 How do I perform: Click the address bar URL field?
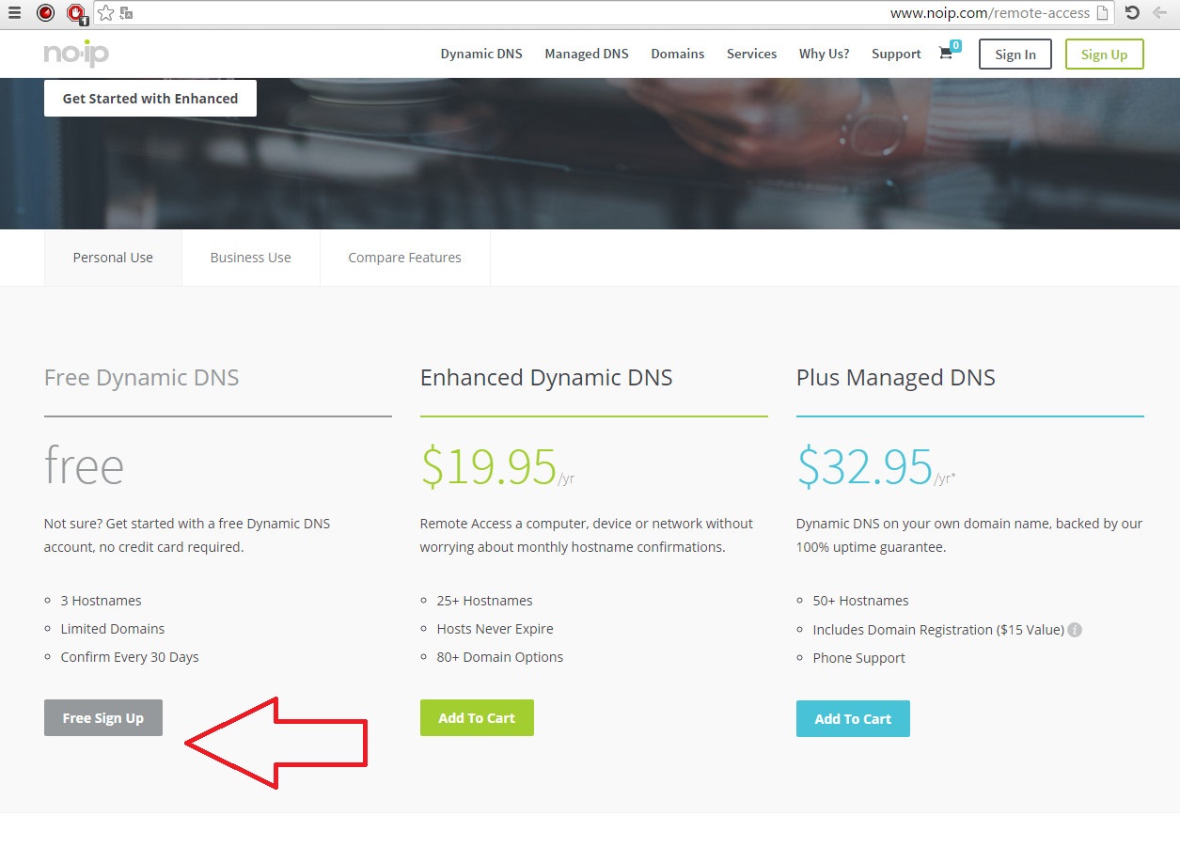602,13
